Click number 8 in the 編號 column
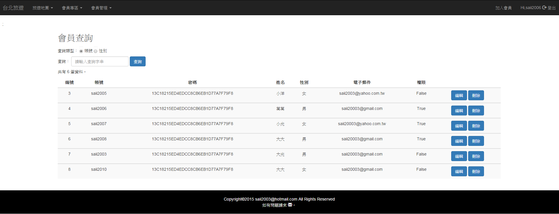The width and height of the screenshot is (559, 214). tap(69, 169)
